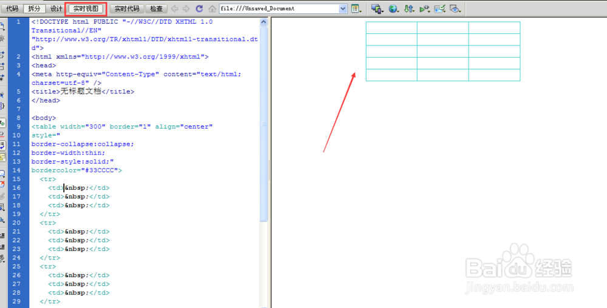Open check browser compatibility icon
Viewport: 607px width, 308px height.
(x=439, y=8)
